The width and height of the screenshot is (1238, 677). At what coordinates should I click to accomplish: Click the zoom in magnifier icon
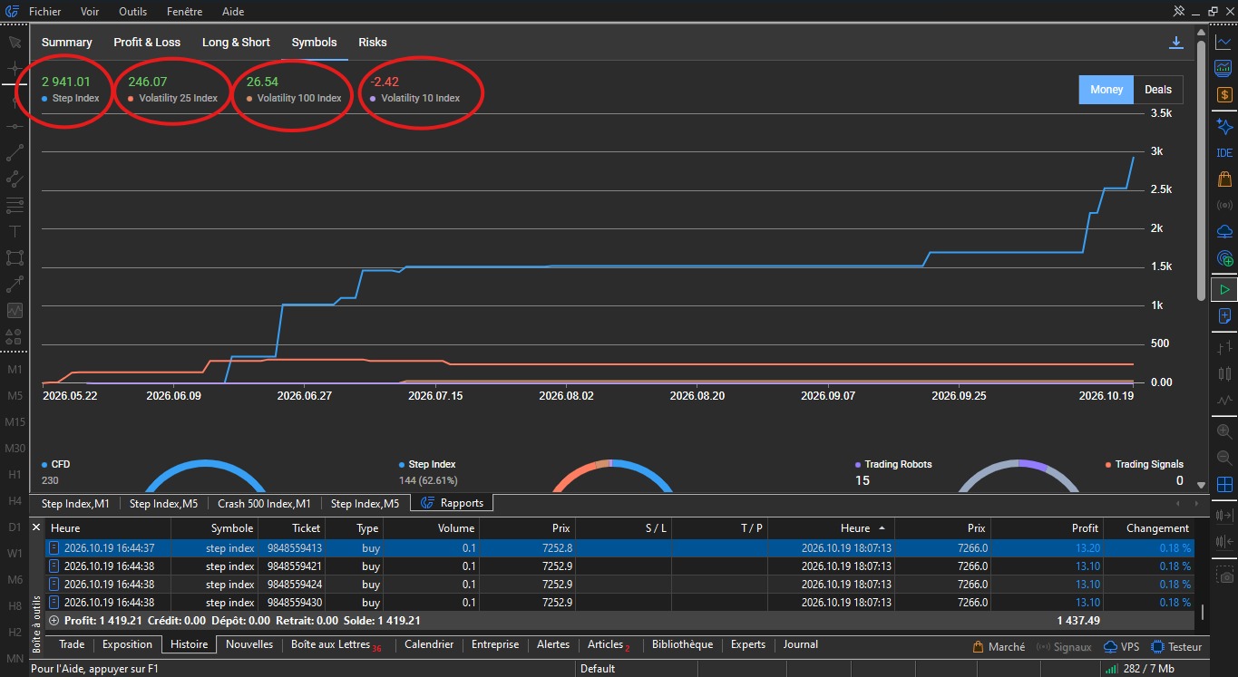[x=1224, y=431]
